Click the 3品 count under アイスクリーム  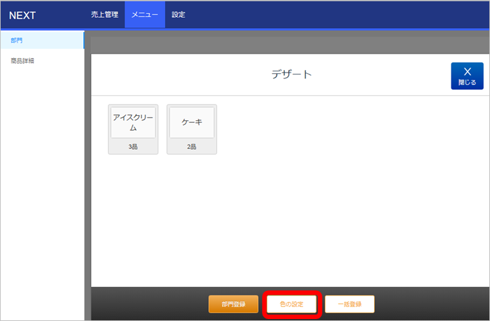[133, 147]
